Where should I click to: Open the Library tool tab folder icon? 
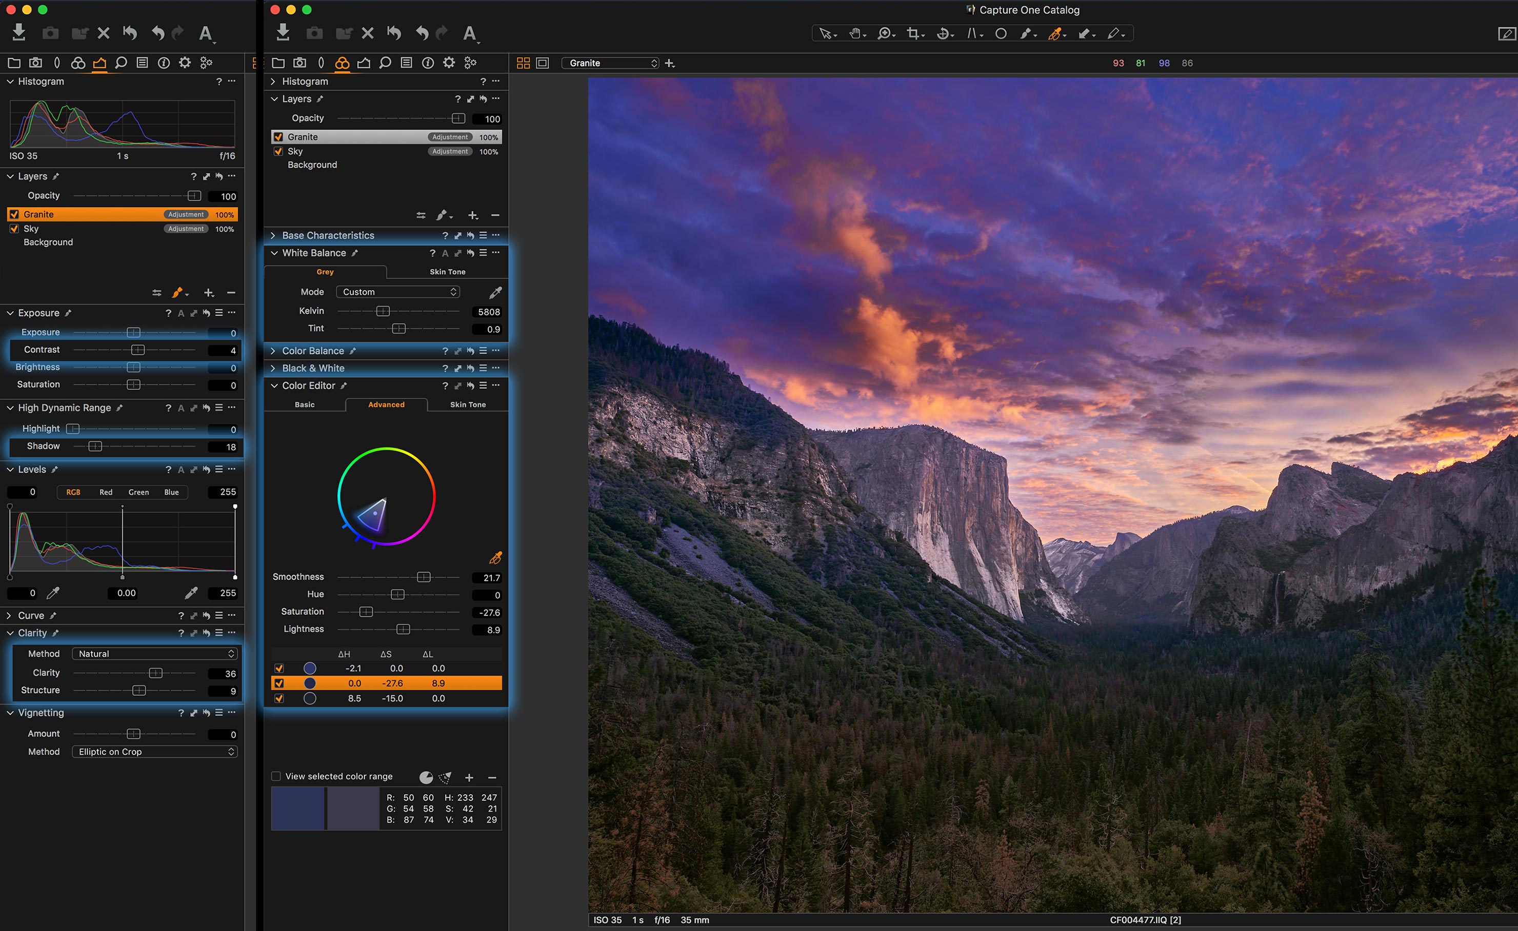278,62
